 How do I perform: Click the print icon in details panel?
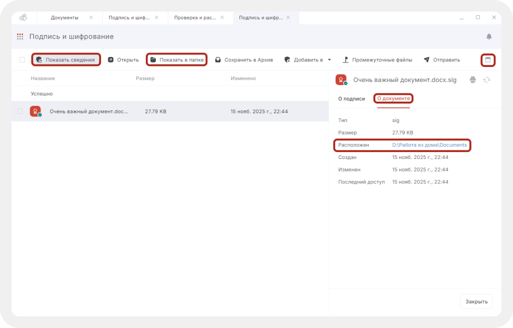coord(472,79)
